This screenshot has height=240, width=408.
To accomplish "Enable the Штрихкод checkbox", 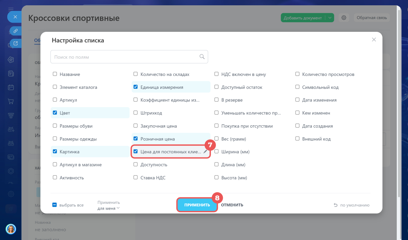I will click(x=136, y=113).
